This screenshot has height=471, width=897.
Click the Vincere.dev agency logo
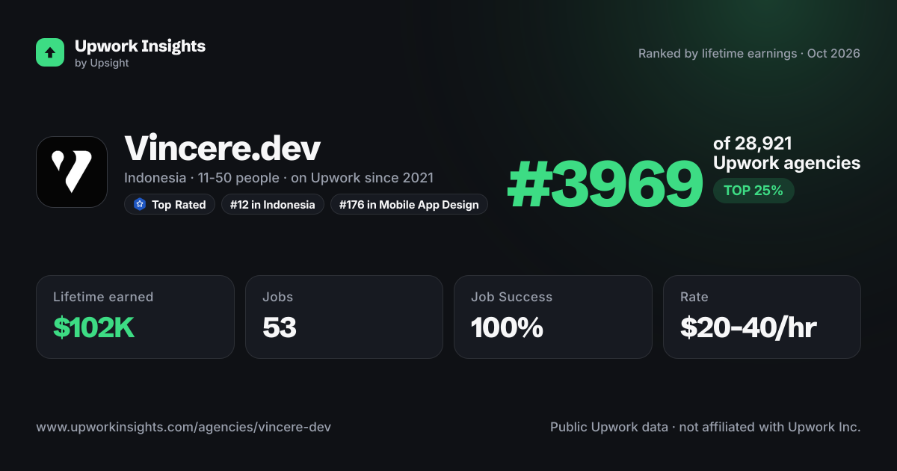point(72,172)
